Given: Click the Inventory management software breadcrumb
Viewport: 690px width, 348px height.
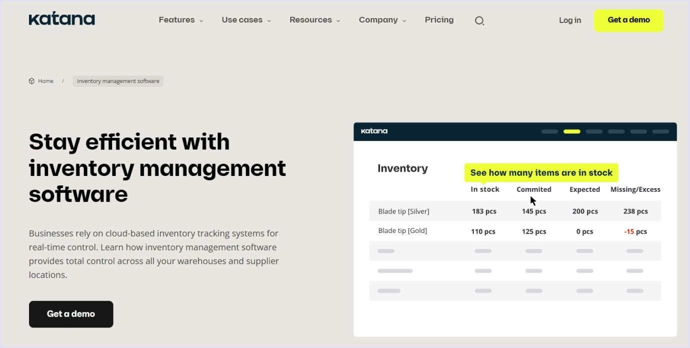Looking at the screenshot, I should (x=118, y=81).
